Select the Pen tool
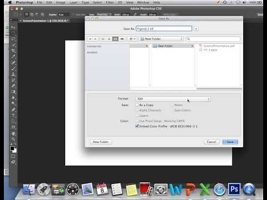Screen dimensions: 267x200 tap(13, 109)
